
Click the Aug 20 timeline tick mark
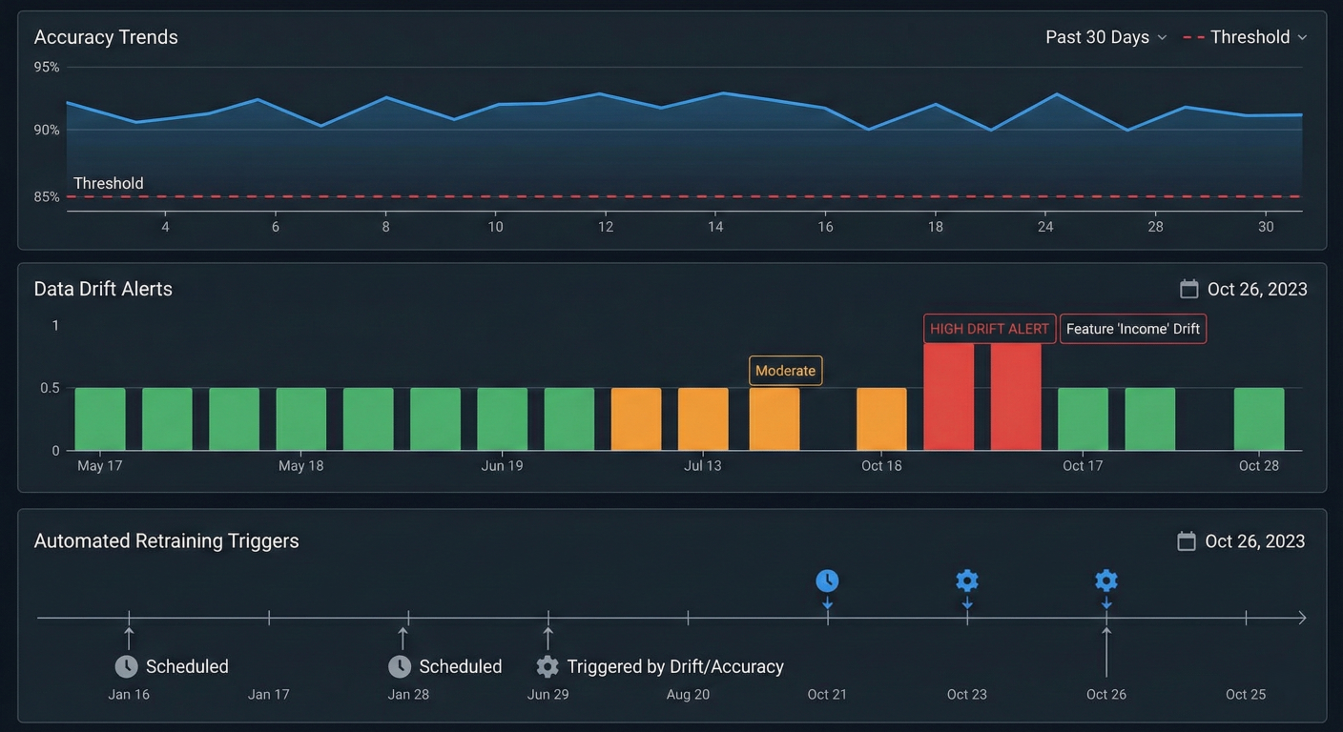688,618
